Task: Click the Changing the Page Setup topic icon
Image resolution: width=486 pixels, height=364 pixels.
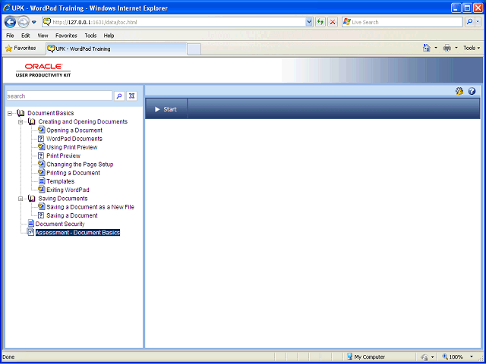Action: [x=42, y=164]
